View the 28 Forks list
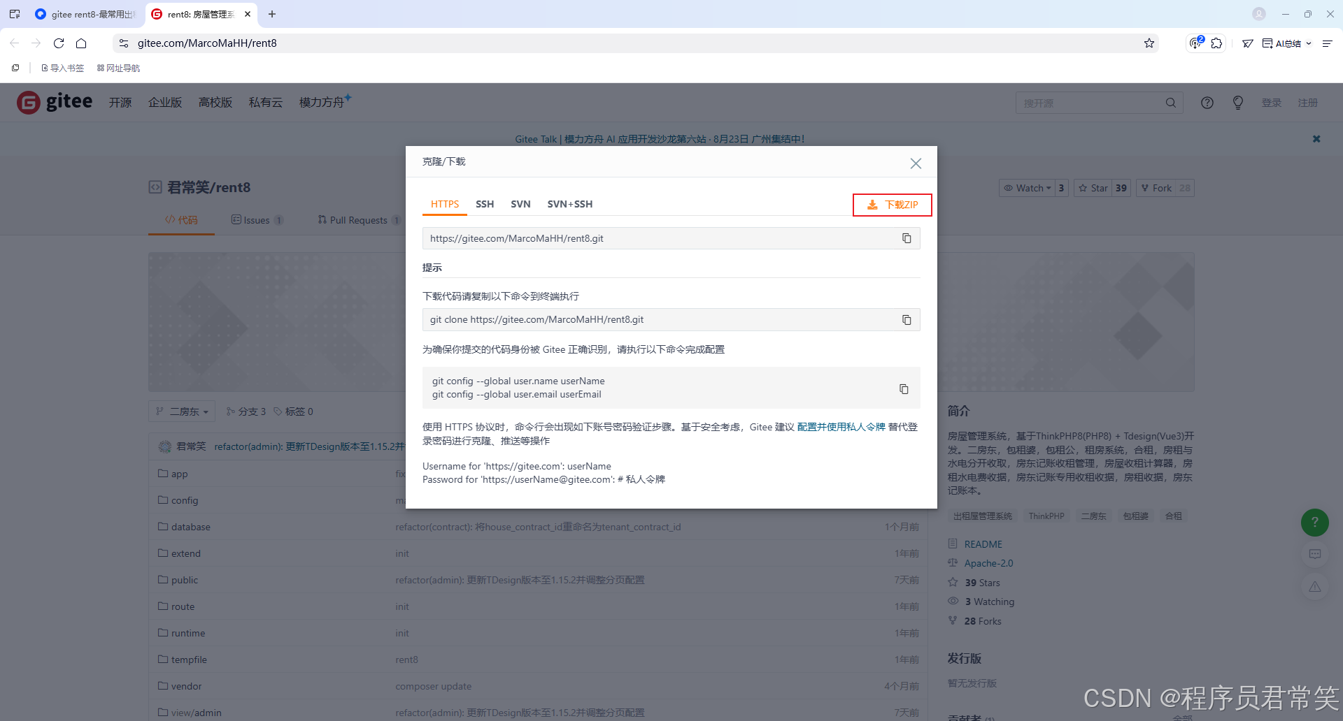Viewport: 1343px width, 721px height. coord(982,621)
